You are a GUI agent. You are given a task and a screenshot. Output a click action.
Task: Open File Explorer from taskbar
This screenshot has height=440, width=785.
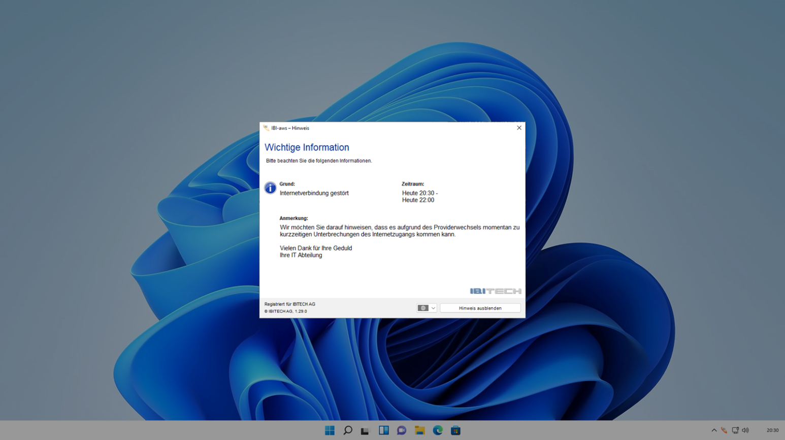pyautogui.click(x=420, y=430)
